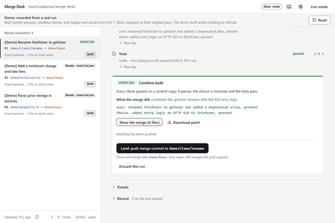This screenshot has height=223, width=335.
Task: Click the download icon before Download patch
Action: point(170,122)
